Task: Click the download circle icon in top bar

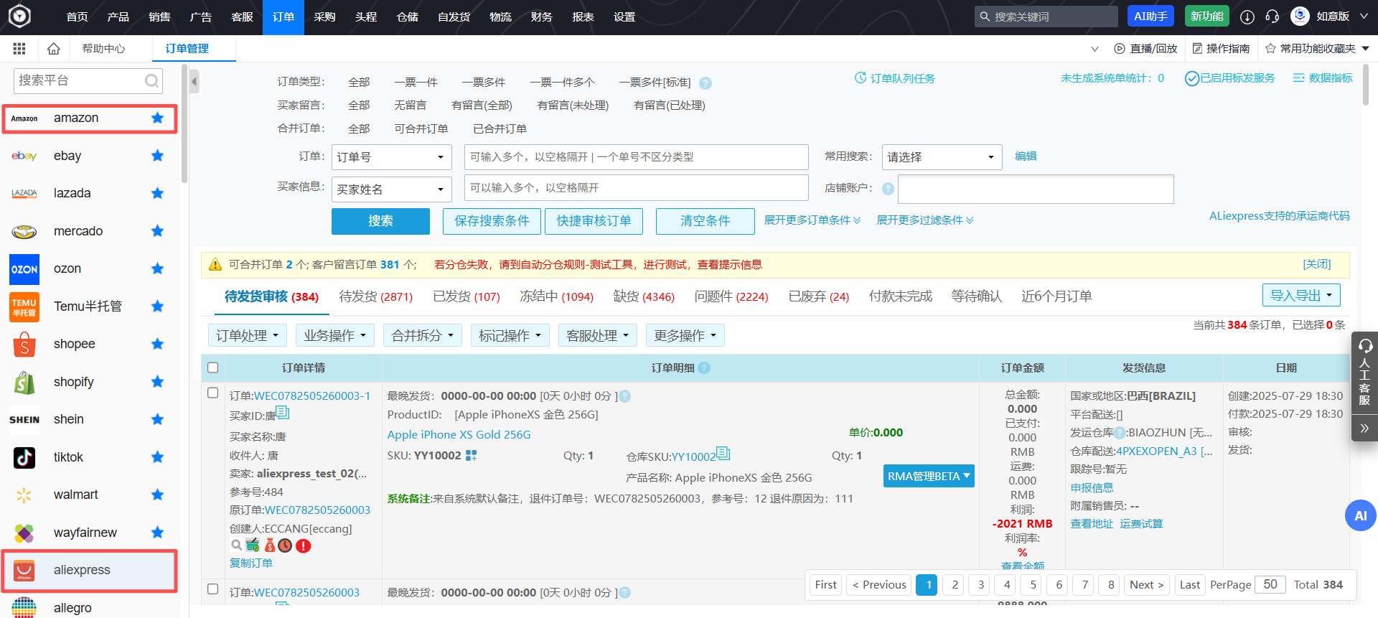Action: coord(1247,17)
